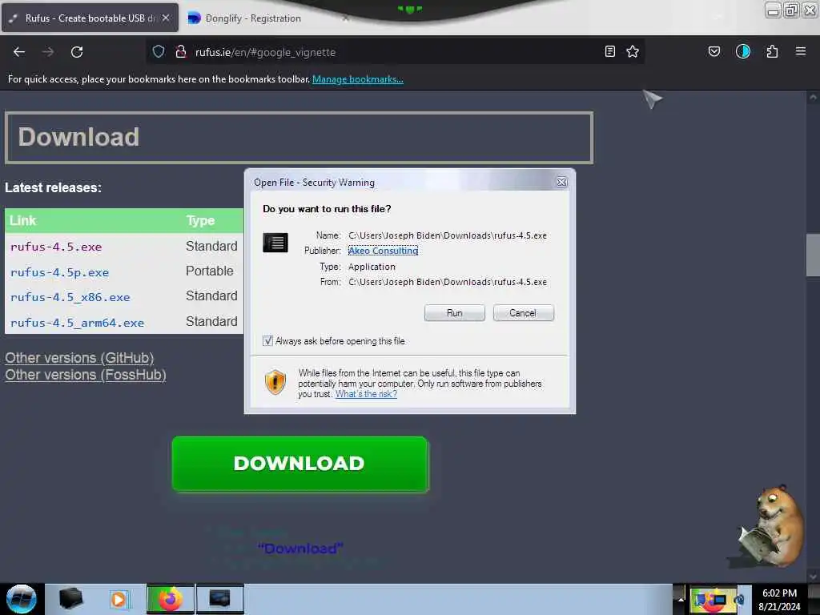Open the What's the risk? link
This screenshot has height=615, width=820.
366,394
